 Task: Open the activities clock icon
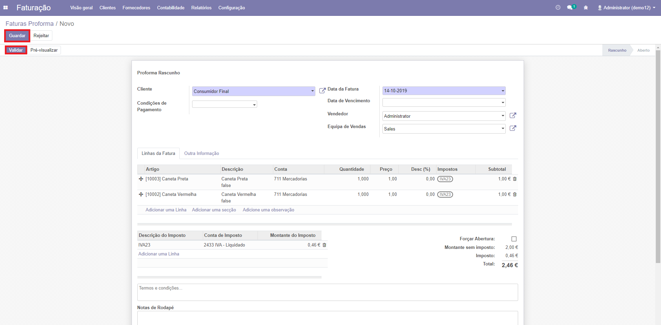click(x=558, y=8)
